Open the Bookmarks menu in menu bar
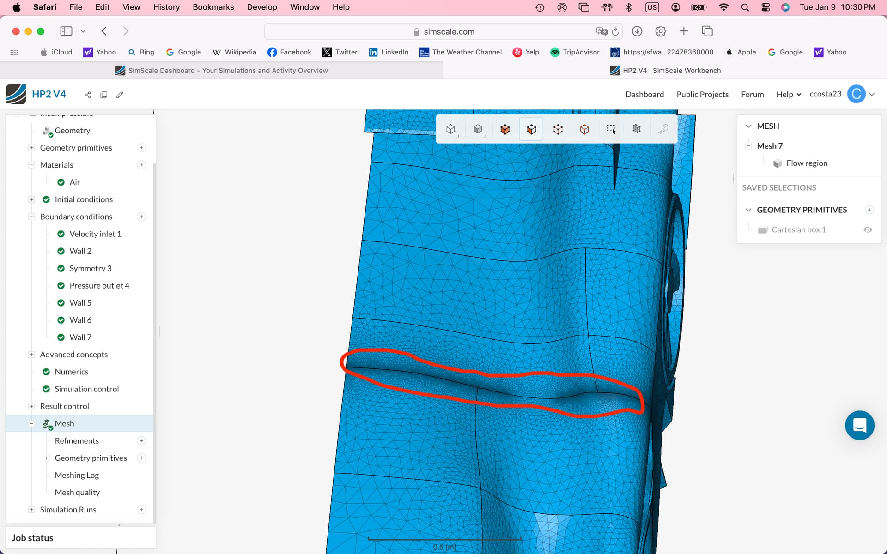The width and height of the screenshot is (887, 554). tap(213, 7)
